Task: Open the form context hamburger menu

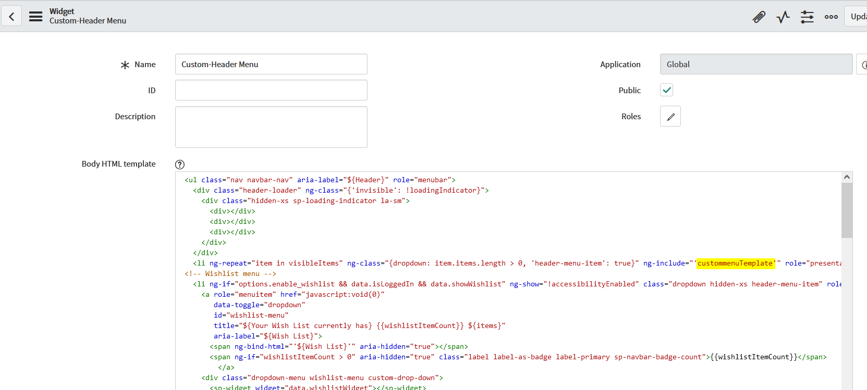Action: click(x=35, y=16)
